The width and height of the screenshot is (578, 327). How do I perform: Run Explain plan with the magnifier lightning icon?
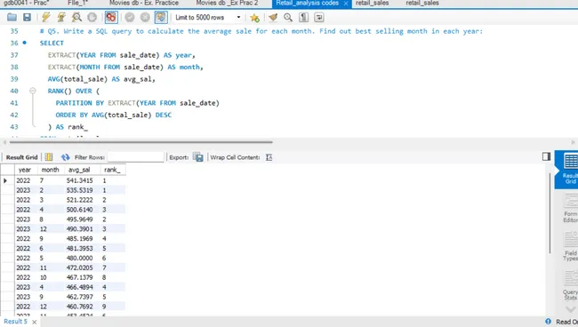coord(76,17)
